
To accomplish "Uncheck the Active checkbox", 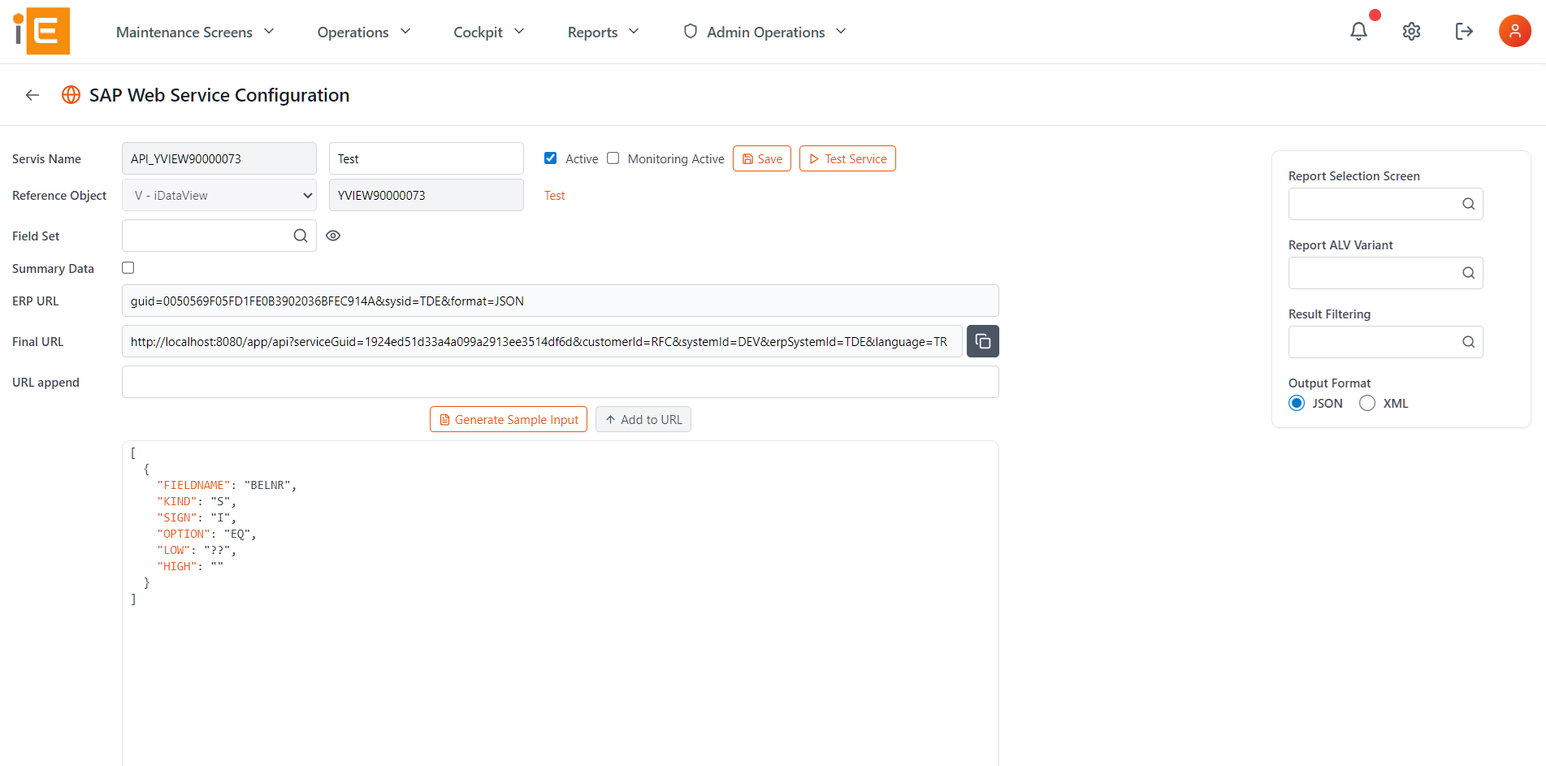I will (x=550, y=158).
